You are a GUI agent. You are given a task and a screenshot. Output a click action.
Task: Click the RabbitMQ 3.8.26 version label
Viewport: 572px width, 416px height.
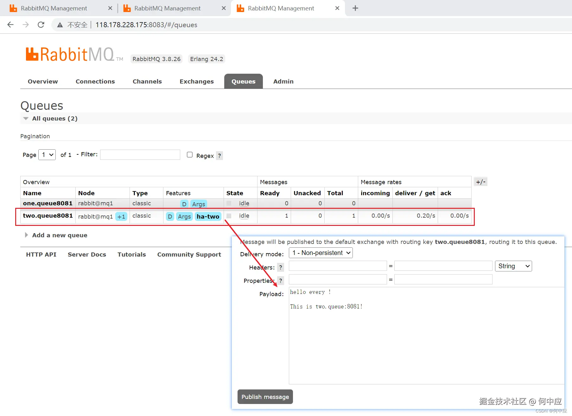point(156,59)
